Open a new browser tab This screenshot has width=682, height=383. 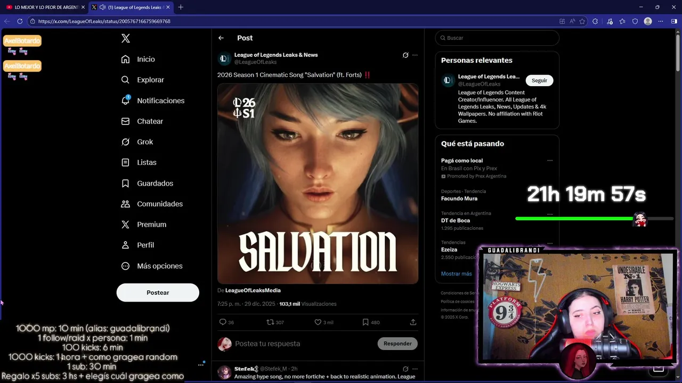181,7
